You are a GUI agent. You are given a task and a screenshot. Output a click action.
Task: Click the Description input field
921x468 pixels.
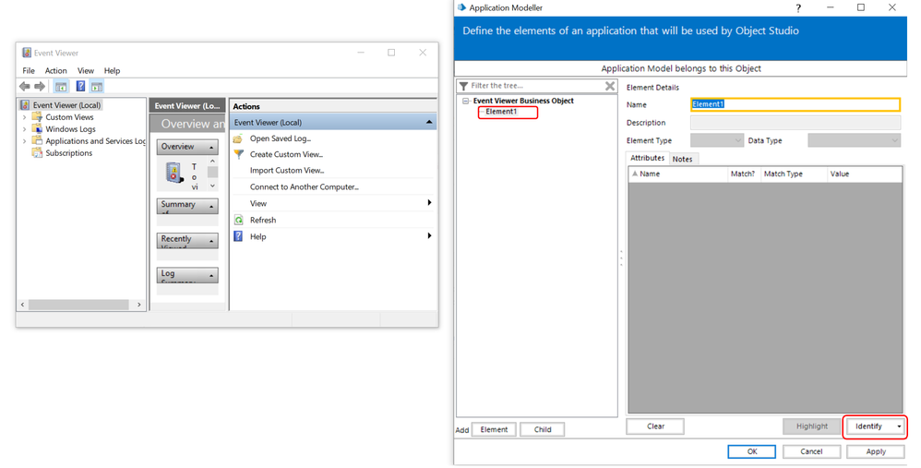coord(795,123)
